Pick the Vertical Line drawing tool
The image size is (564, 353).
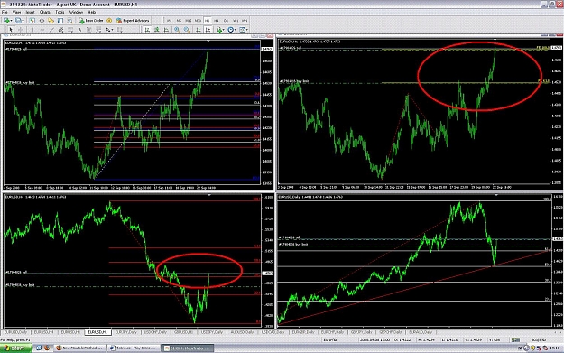point(32,30)
